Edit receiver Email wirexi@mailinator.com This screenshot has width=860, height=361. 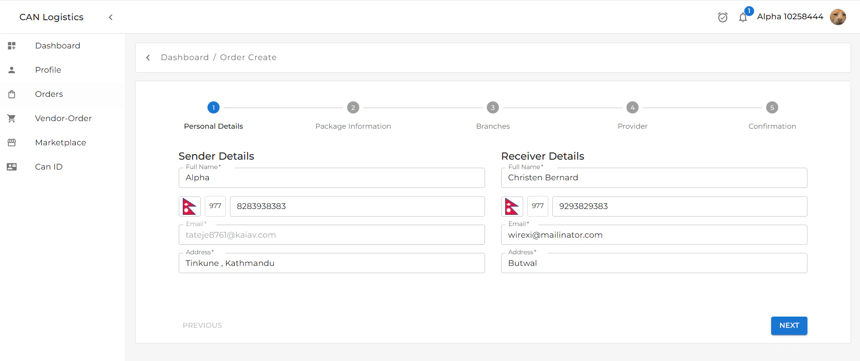(654, 235)
